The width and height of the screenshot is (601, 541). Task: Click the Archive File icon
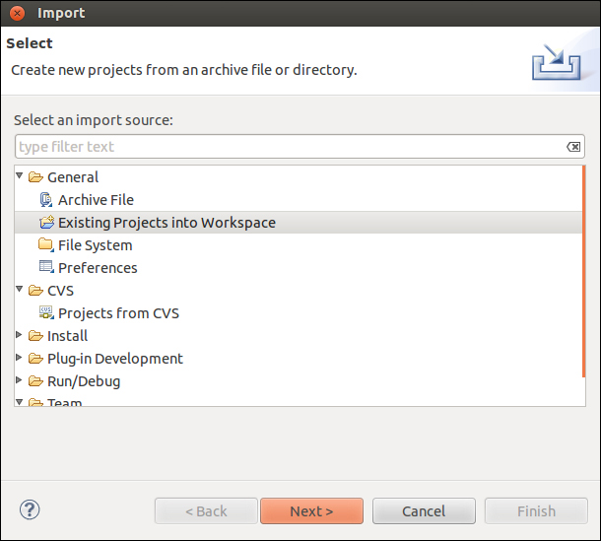click(45, 200)
